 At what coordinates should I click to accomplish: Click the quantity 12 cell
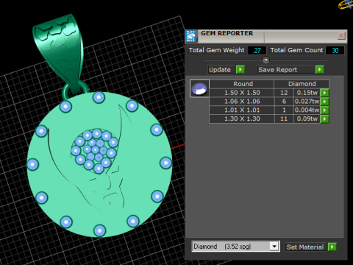(x=284, y=93)
